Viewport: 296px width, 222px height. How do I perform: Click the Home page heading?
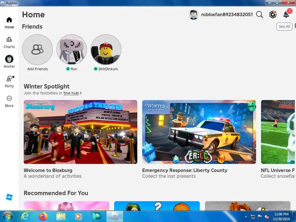pos(34,14)
